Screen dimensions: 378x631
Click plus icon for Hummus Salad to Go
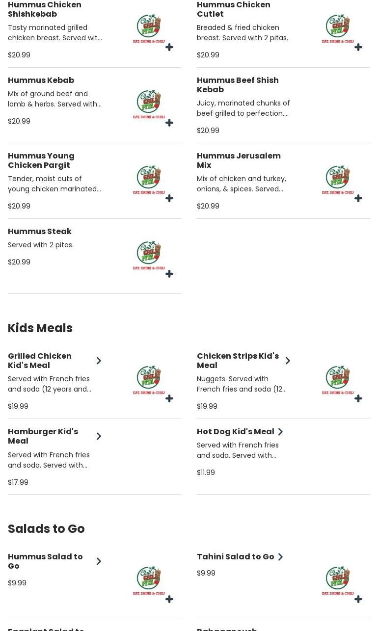[169, 599]
